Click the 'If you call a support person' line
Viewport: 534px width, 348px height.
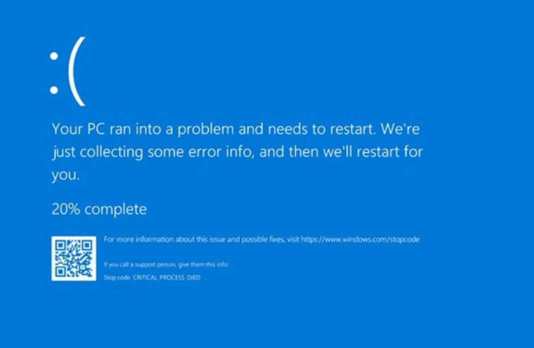point(166,264)
